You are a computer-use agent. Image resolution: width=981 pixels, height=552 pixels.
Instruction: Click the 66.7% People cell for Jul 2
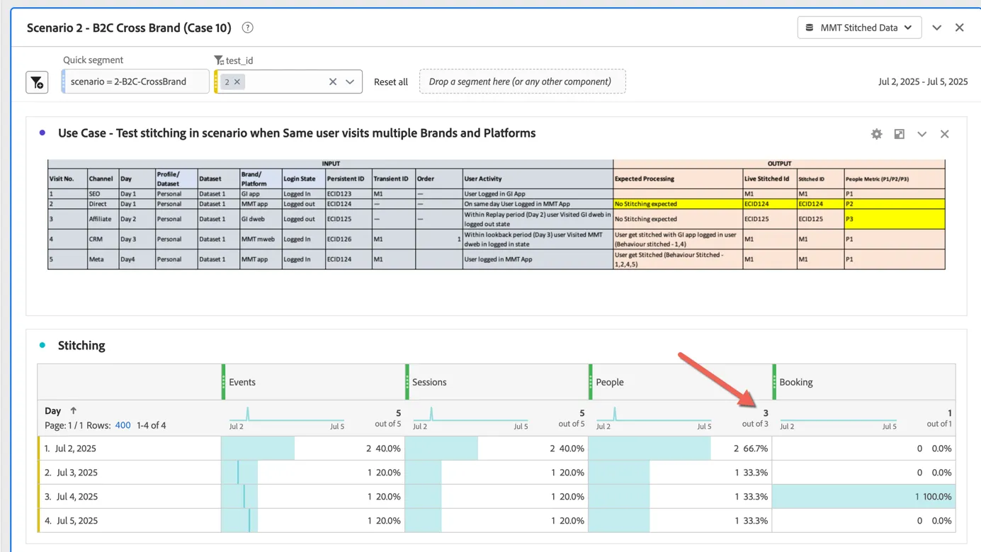681,449
